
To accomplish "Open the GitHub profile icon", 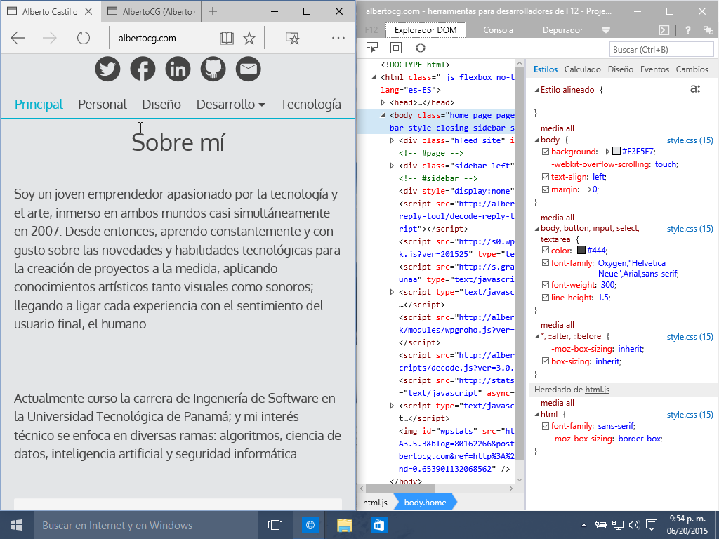I will 213,69.
